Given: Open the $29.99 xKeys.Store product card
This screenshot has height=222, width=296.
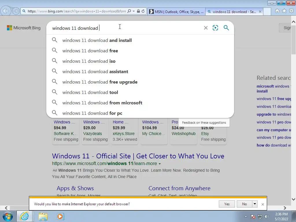Looking at the screenshot, I should 125,131.
